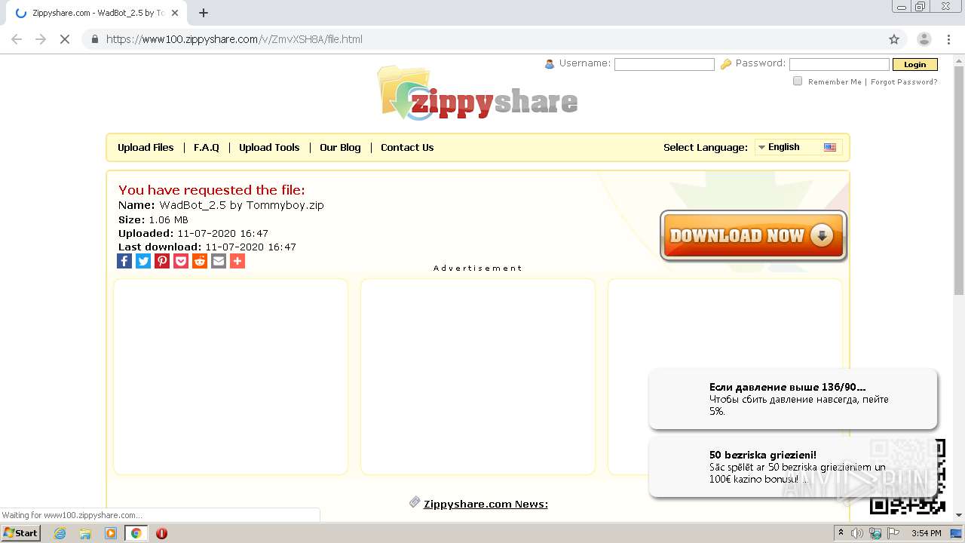Bookmark this page with the star icon
The image size is (965, 543).
tap(894, 39)
